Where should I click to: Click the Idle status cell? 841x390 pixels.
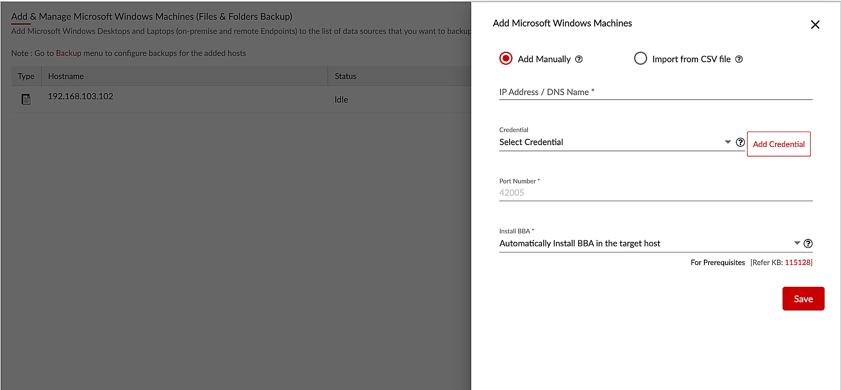pyautogui.click(x=341, y=100)
